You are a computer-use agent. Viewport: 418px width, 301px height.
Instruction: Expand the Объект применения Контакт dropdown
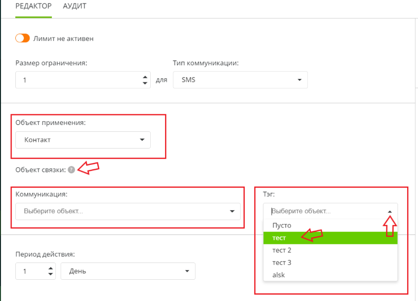click(x=83, y=140)
